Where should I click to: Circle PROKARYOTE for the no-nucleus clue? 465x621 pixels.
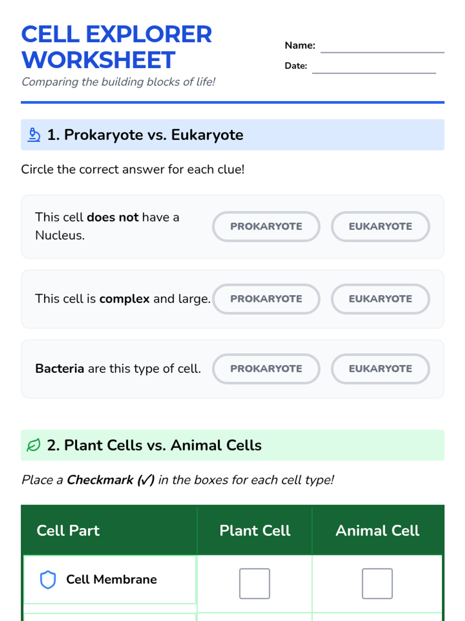[x=266, y=227]
